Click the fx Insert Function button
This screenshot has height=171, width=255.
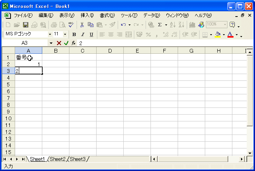[74, 43]
